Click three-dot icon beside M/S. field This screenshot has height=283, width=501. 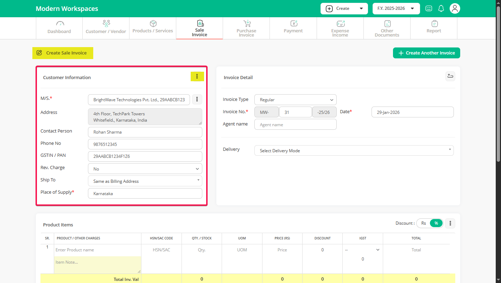click(x=197, y=99)
